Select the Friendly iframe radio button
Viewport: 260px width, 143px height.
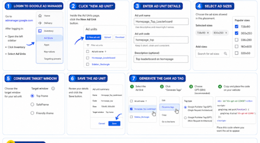pyautogui.click(x=32, y=113)
